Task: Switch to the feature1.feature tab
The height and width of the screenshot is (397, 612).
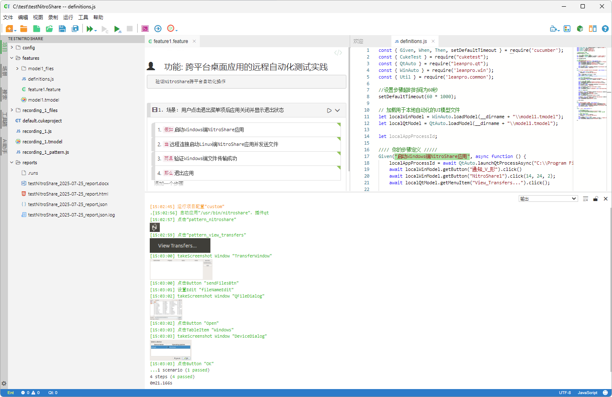Action: (x=171, y=41)
